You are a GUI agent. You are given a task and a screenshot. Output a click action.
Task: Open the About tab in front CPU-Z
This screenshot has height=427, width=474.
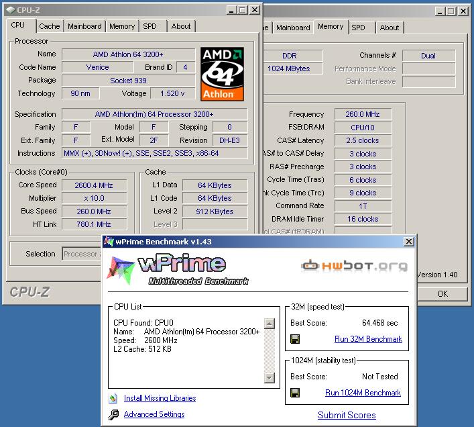point(181,26)
